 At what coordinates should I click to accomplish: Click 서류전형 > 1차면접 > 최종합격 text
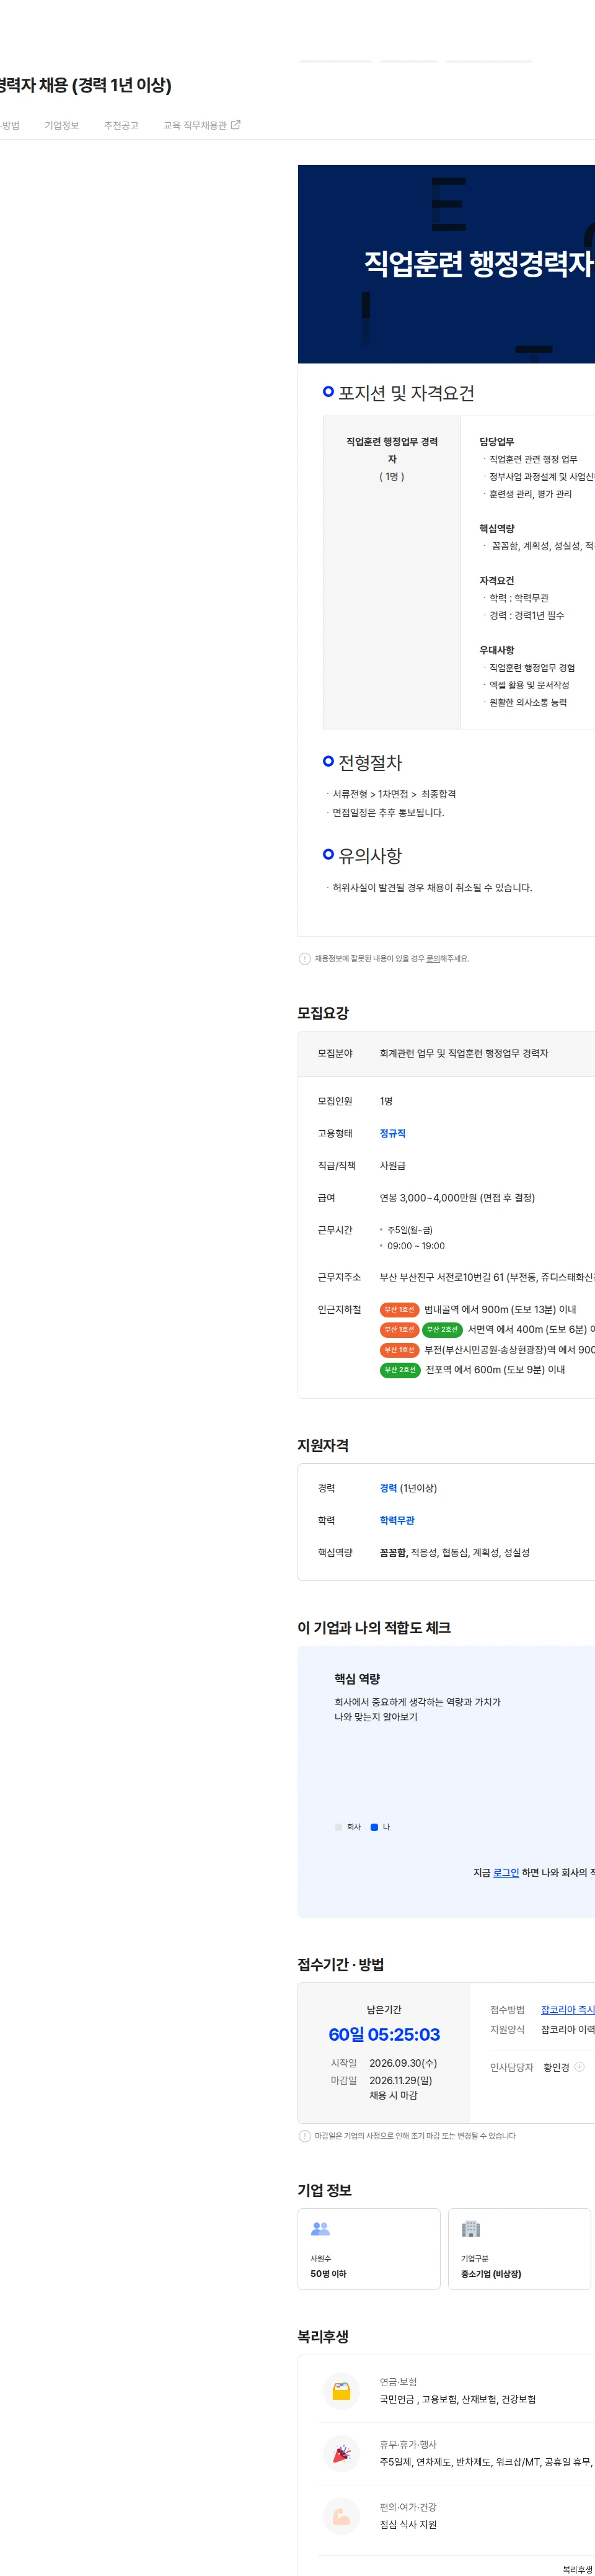click(x=394, y=794)
